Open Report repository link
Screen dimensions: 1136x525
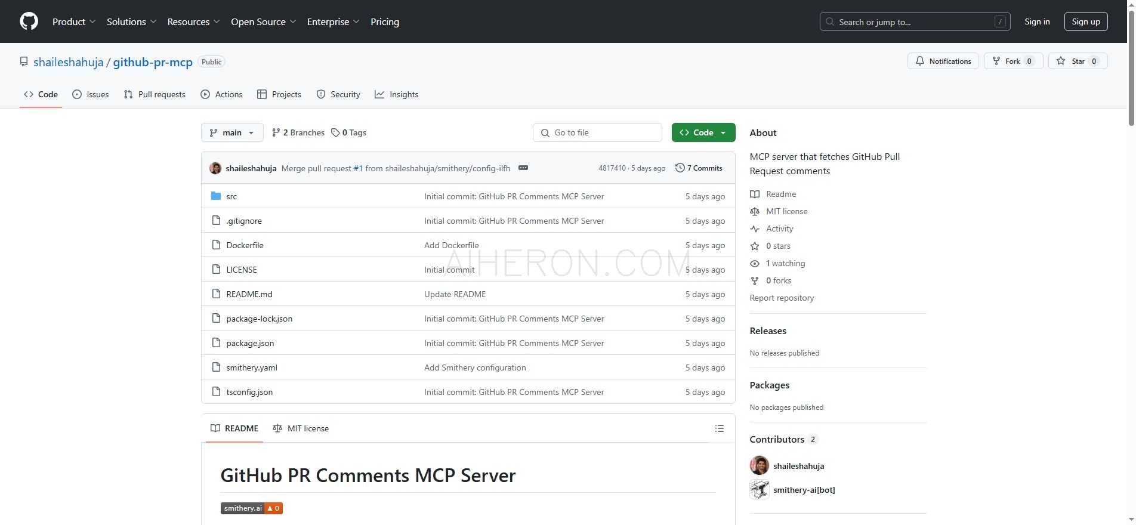[782, 298]
